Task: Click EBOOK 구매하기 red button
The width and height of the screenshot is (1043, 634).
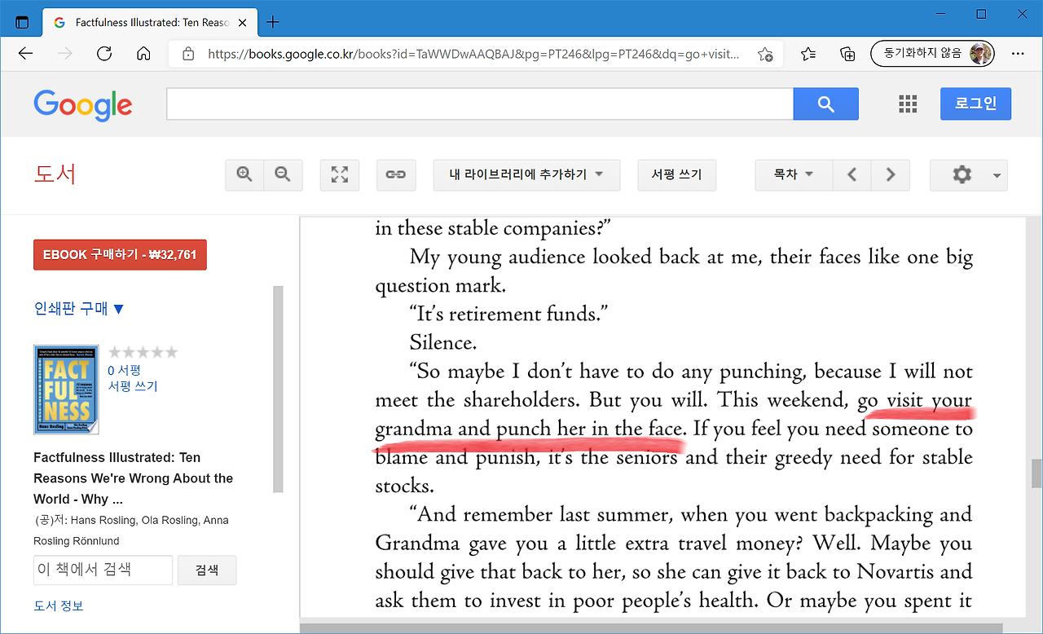Action: pos(120,254)
